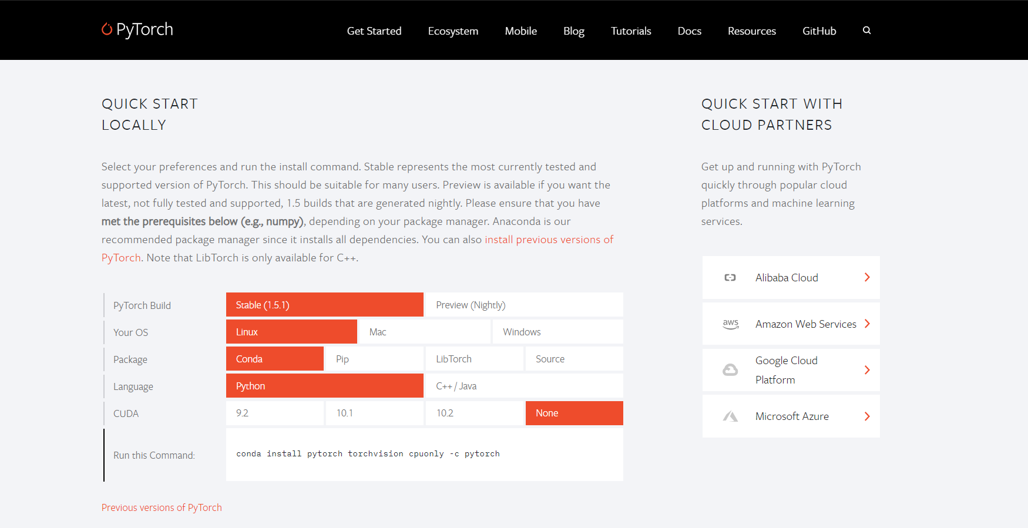Click the Microsoft Azure logo icon
This screenshot has height=528, width=1028.
(x=730, y=416)
